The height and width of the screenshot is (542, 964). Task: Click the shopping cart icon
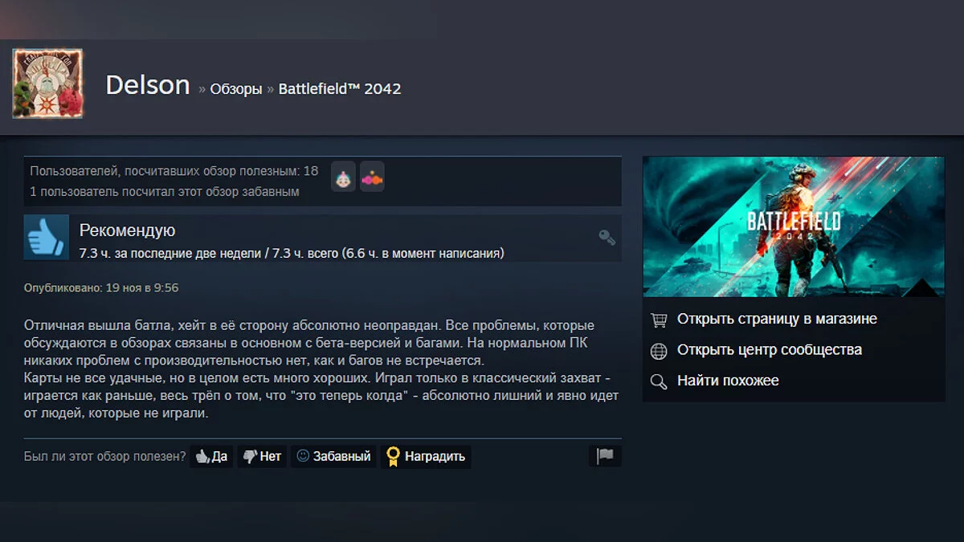(659, 320)
